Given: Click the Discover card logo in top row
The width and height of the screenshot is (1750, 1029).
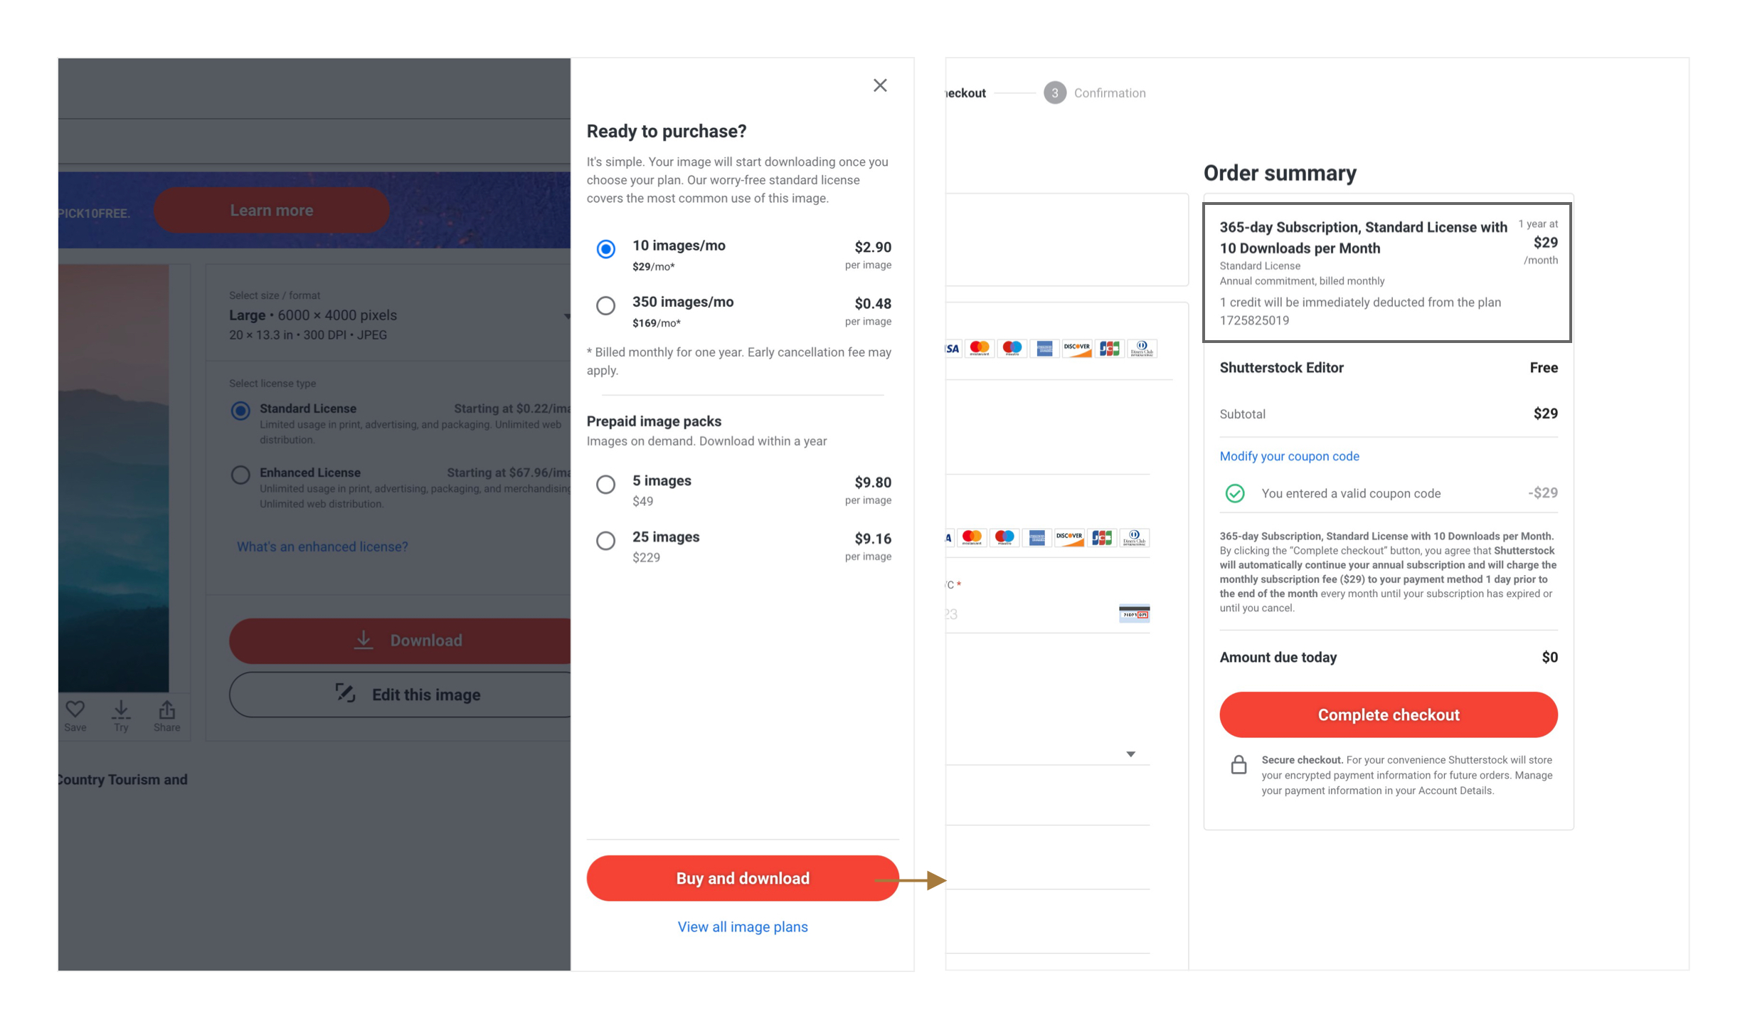Looking at the screenshot, I should 1076,348.
